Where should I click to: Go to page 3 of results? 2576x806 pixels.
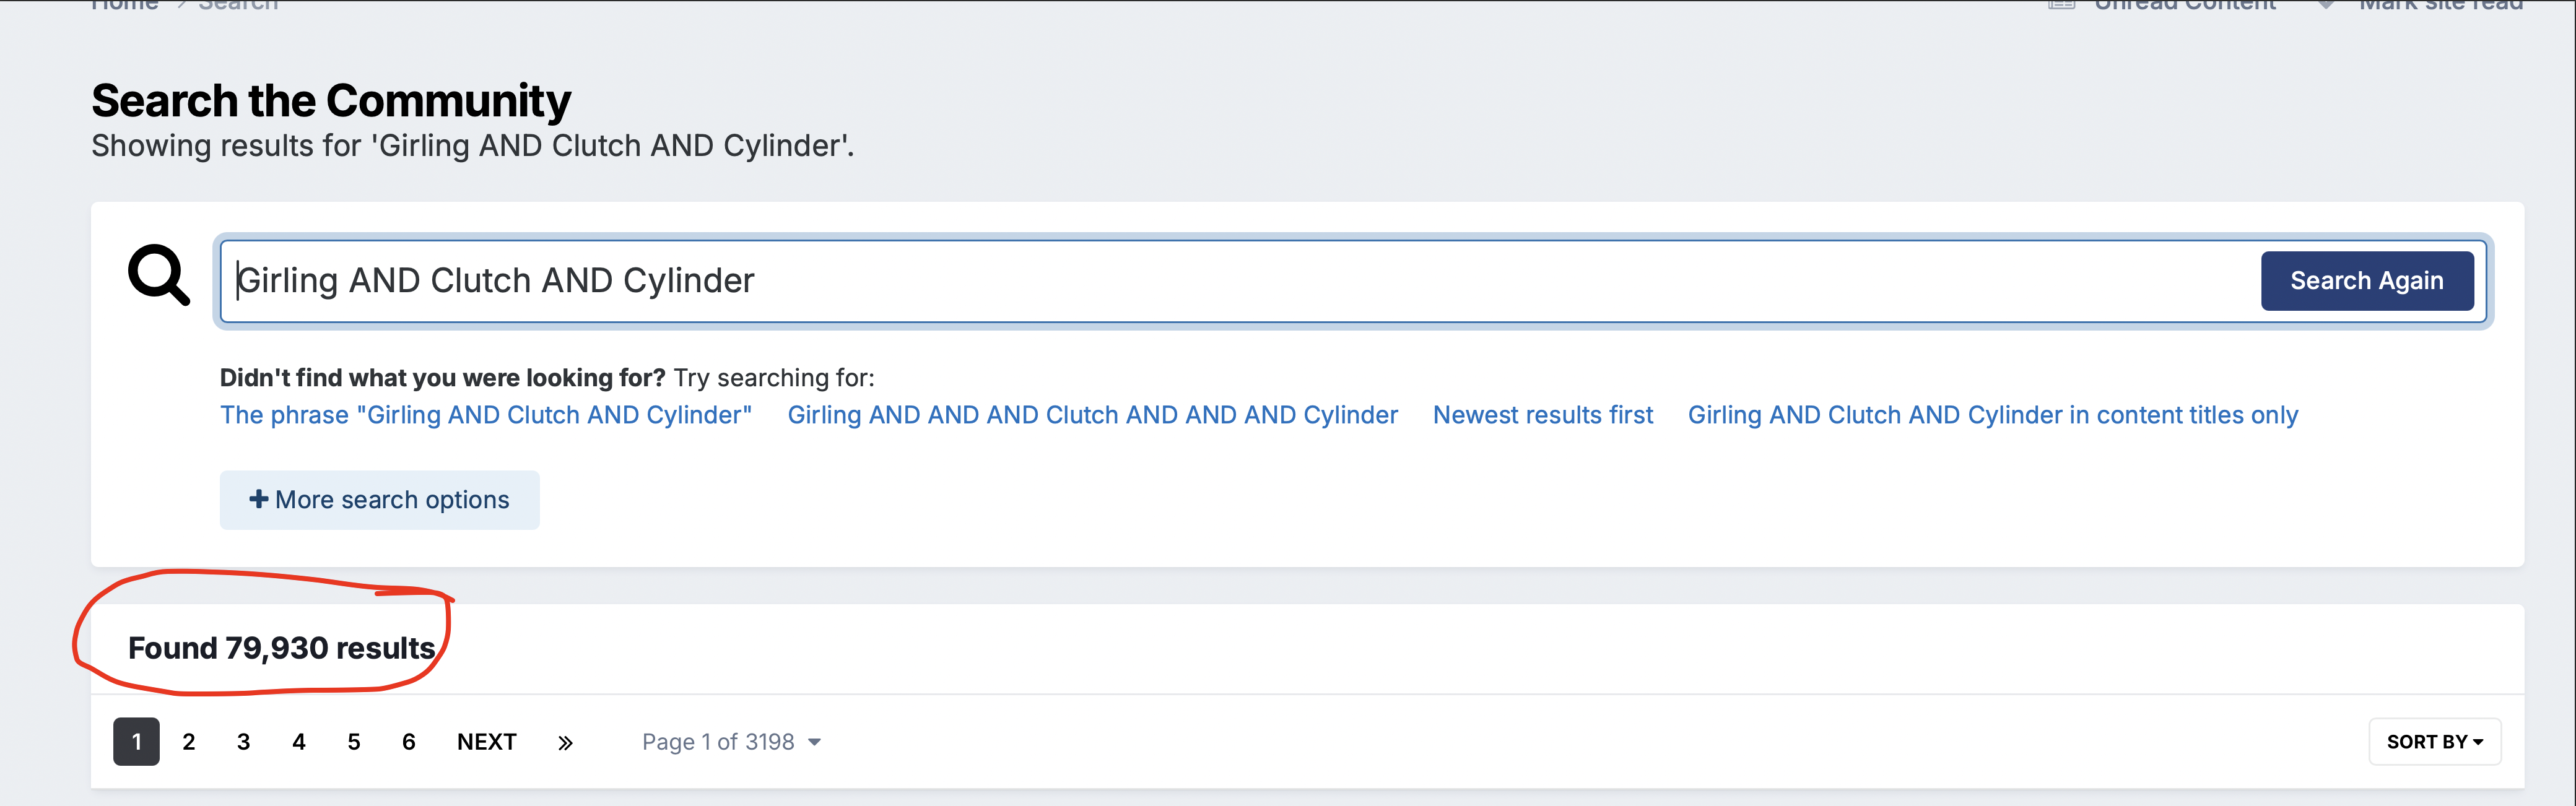244,742
